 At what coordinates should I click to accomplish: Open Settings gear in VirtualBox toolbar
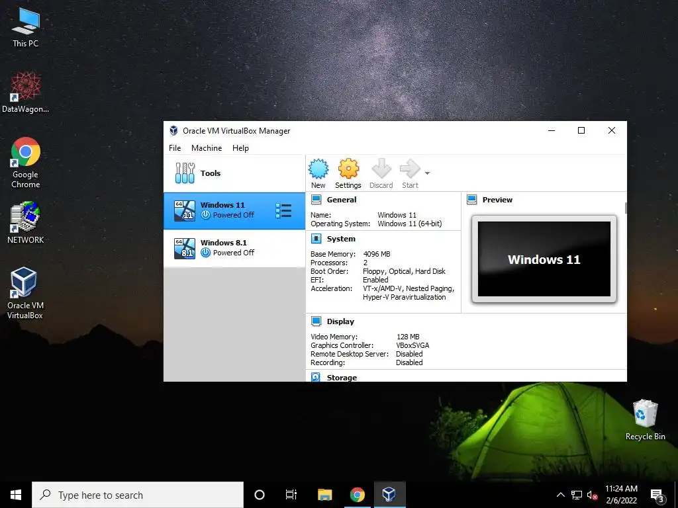tap(348, 173)
